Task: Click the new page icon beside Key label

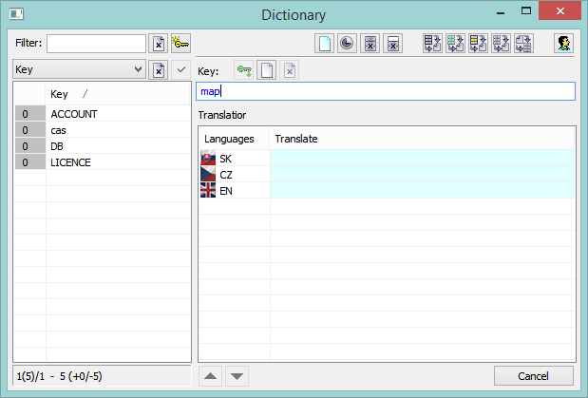Action: (x=267, y=71)
